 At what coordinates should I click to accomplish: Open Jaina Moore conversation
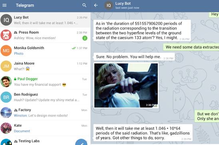click(45, 66)
